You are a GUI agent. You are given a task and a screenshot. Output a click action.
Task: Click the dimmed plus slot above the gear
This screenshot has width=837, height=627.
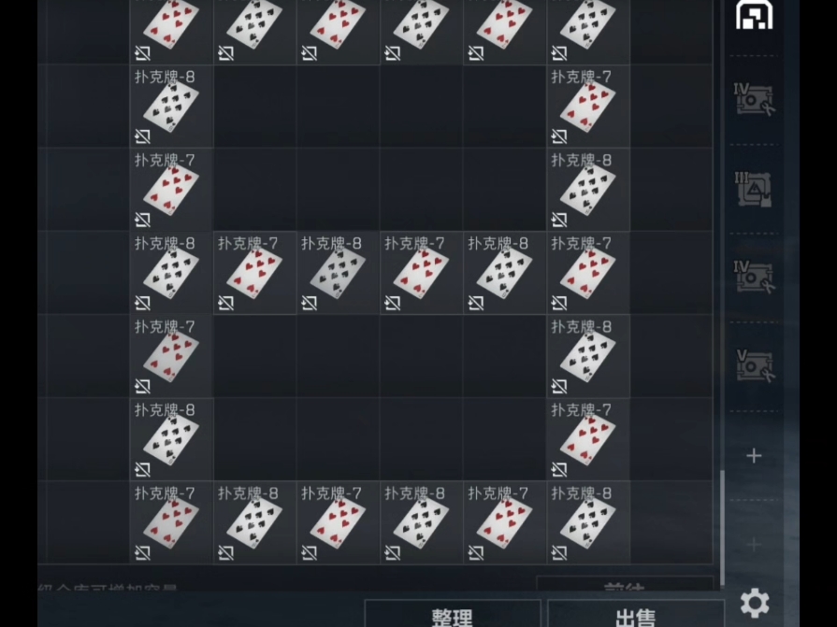tap(754, 545)
